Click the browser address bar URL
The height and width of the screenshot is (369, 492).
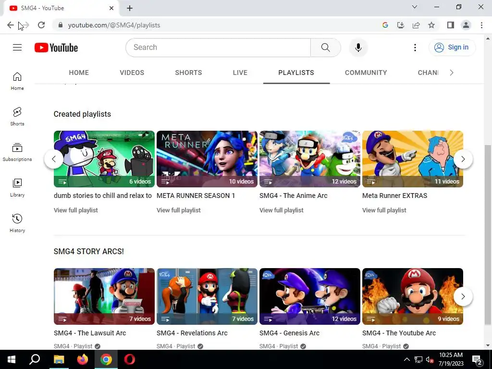tap(114, 25)
